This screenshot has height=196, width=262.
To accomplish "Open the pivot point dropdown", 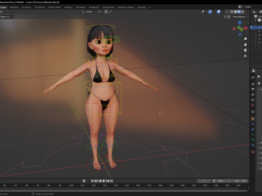I will [x=100, y=11].
